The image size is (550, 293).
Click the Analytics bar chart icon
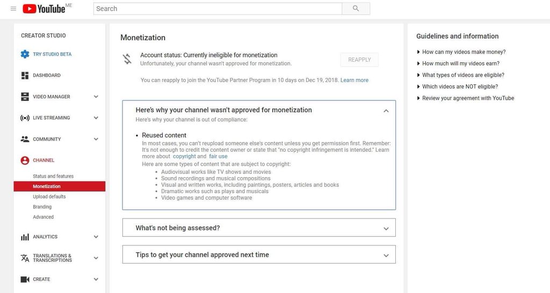(25, 237)
